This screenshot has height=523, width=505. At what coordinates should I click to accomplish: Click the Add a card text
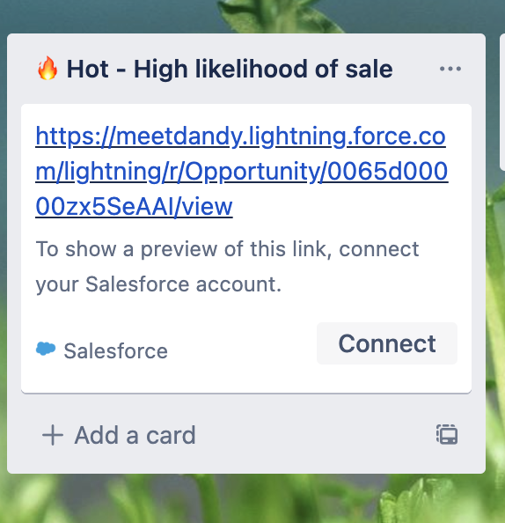point(135,435)
